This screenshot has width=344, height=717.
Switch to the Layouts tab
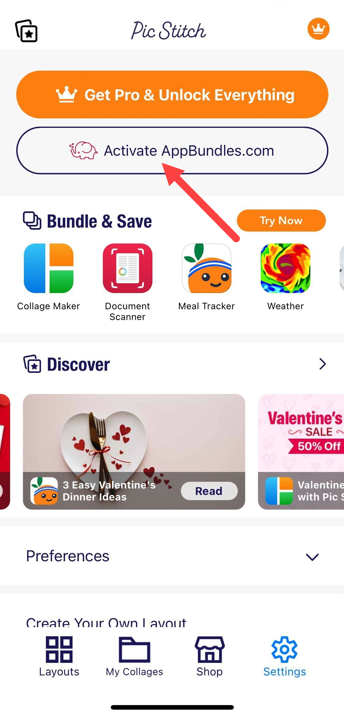(59, 656)
